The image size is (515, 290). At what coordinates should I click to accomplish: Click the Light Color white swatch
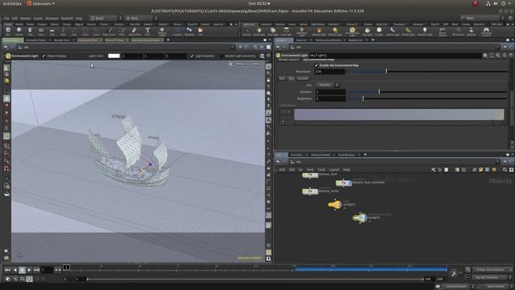tap(113, 56)
